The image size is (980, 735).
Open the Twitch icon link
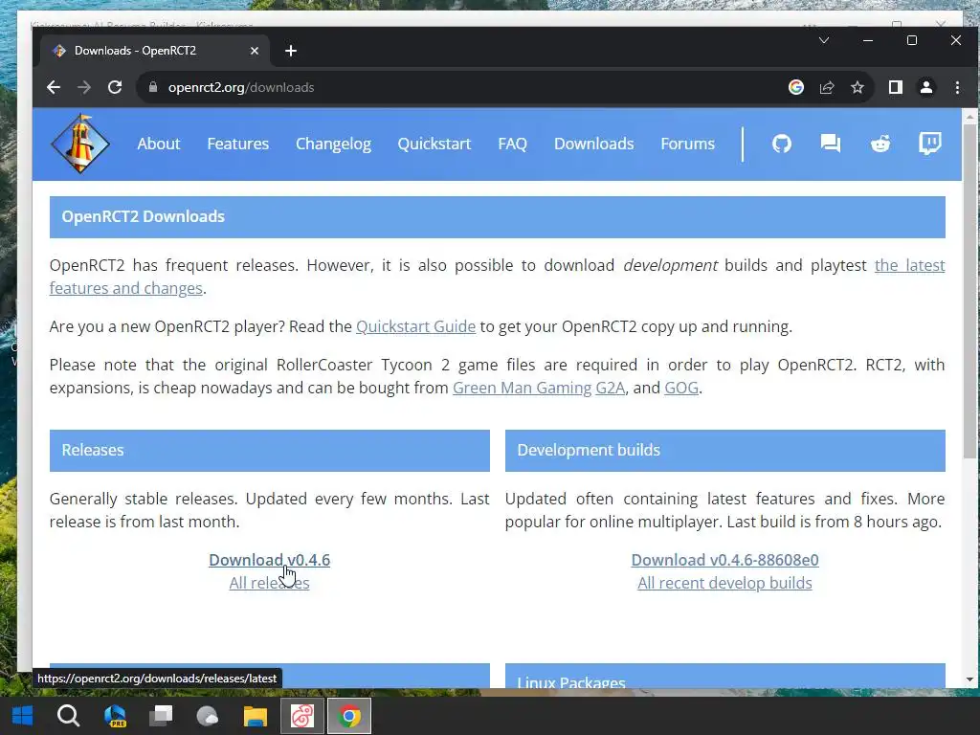click(930, 144)
